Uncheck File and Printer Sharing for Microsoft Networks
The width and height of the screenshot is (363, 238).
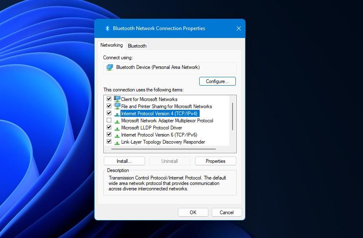[x=109, y=106]
